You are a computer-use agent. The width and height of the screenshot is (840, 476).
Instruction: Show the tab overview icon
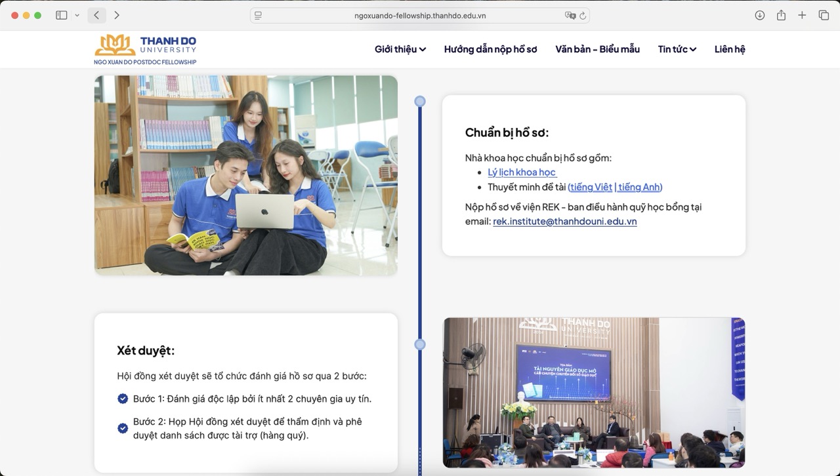[824, 15]
